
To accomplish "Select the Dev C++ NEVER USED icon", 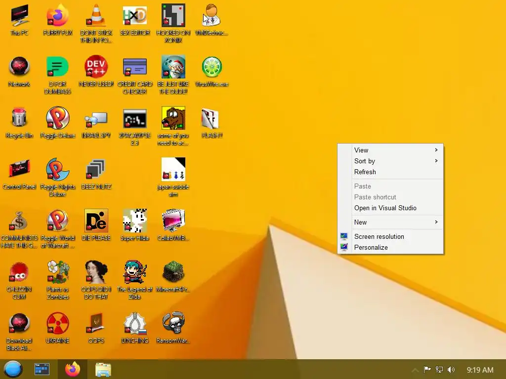I will (96, 67).
